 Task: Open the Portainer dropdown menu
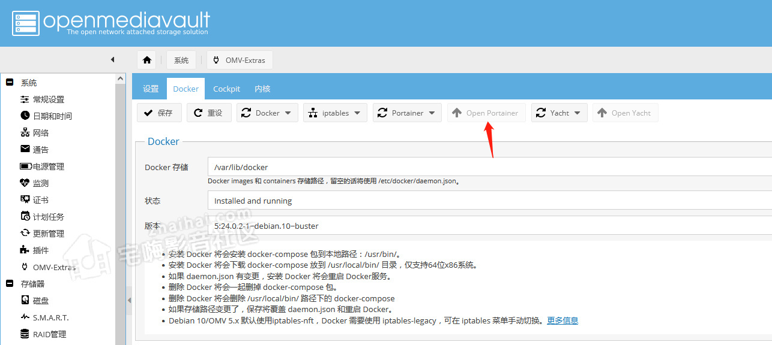click(407, 113)
